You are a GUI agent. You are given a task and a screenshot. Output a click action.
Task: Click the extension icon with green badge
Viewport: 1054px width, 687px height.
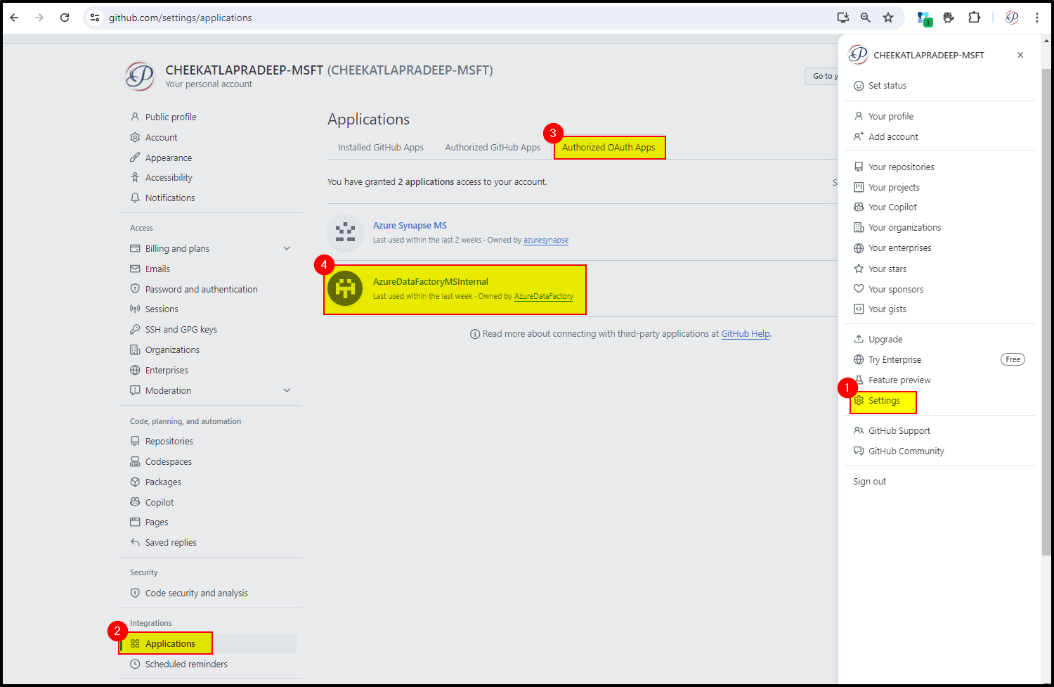point(924,18)
